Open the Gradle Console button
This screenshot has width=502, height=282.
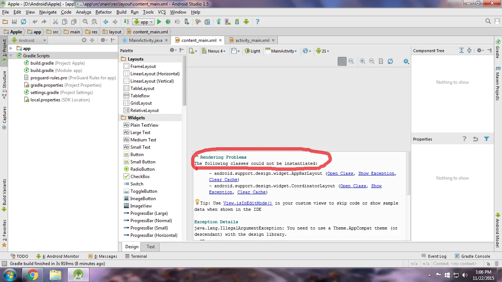[472, 256]
